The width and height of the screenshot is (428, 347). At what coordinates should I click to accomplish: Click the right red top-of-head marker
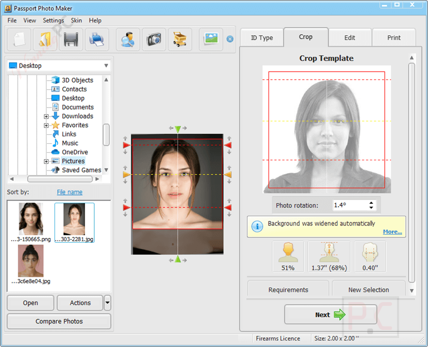[x=228, y=145]
